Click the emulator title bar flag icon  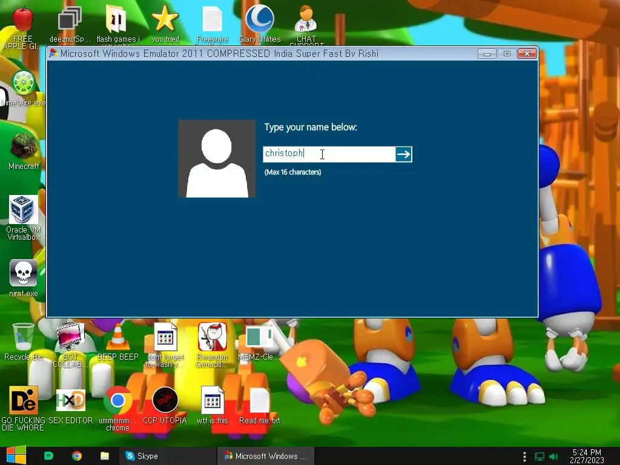(x=53, y=53)
